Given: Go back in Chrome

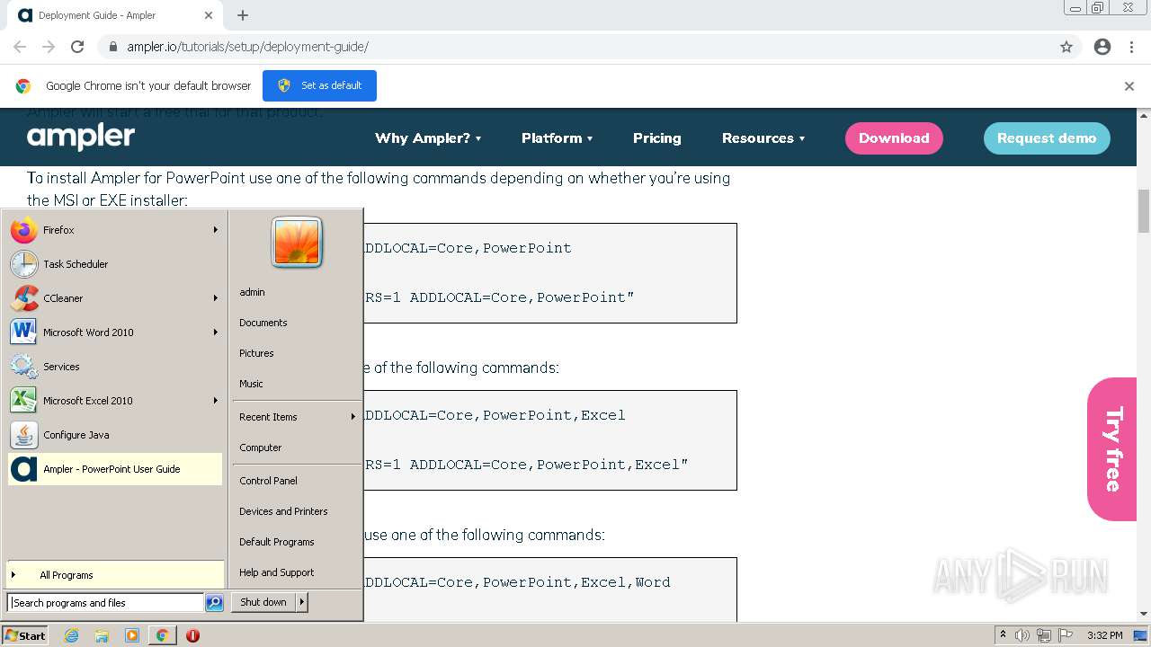Looking at the screenshot, I should click(x=20, y=47).
